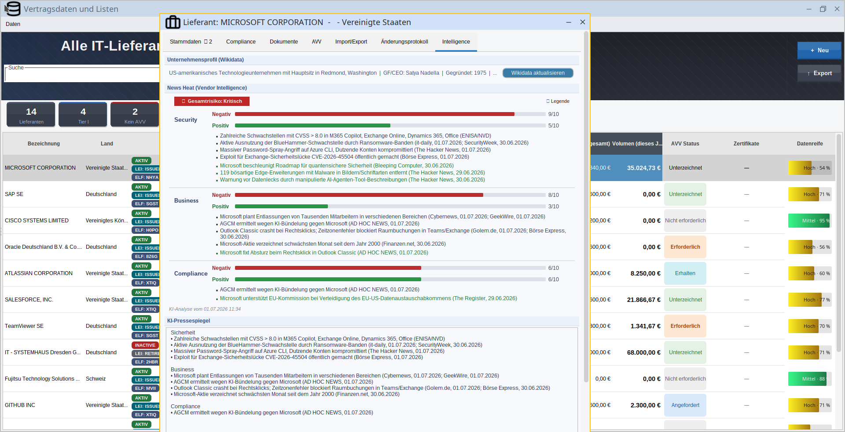Click Business Negativ score bar 8/10
845x432 pixels.
390,195
